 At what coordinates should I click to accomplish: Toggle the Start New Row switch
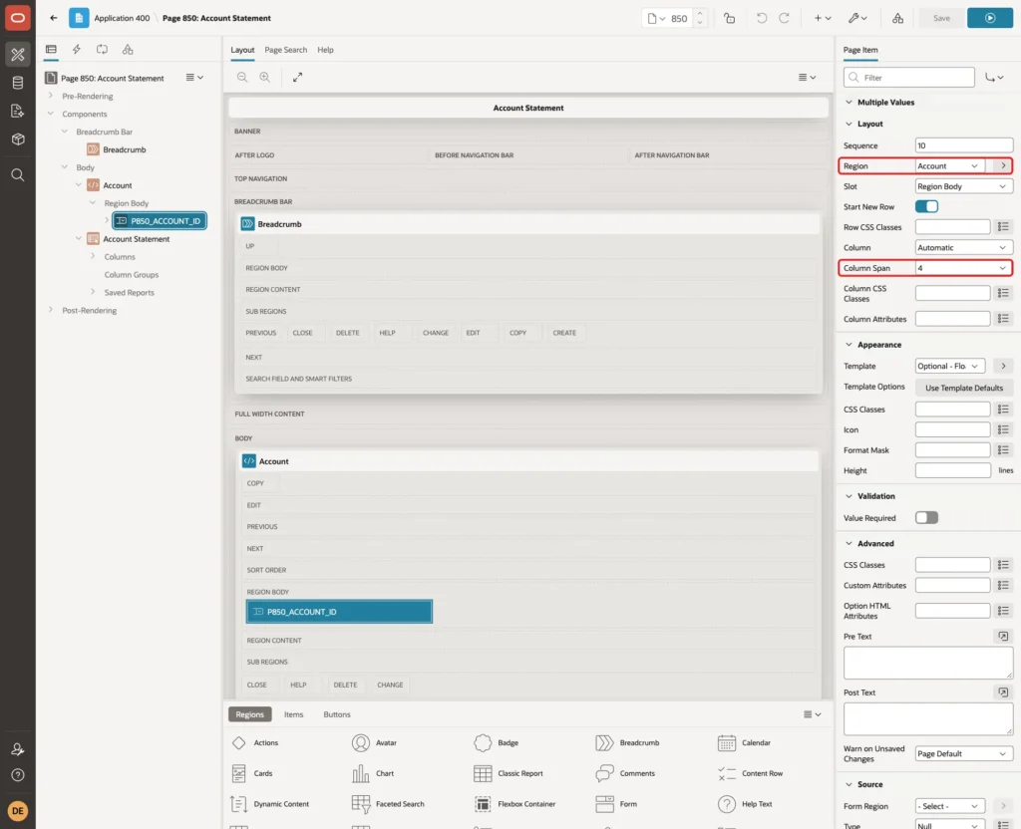click(926, 206)
